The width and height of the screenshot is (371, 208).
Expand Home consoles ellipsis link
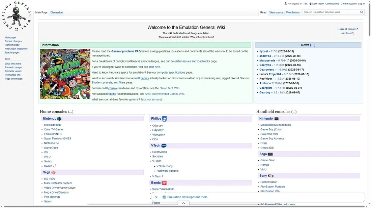click(70, 112)
